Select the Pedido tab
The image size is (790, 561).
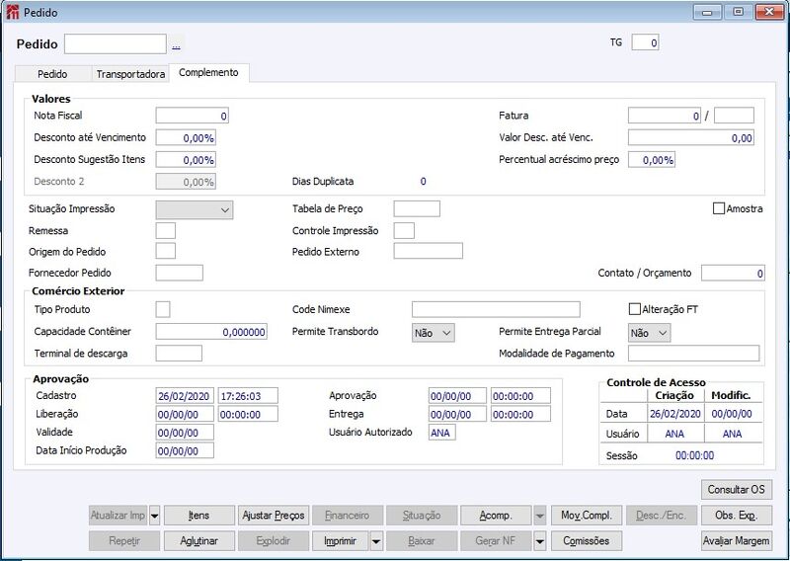click(x=52, y=74)
